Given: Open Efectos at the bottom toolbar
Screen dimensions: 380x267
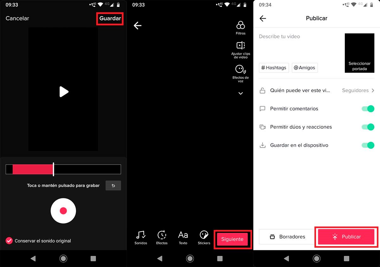Looking at the screenshot, I should pos(162,238).
